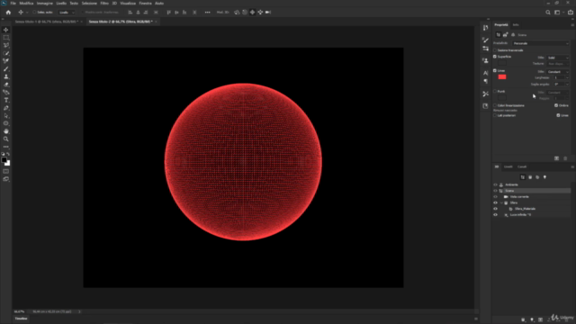Select the Path Selection arrow tool

coord(6,116)
